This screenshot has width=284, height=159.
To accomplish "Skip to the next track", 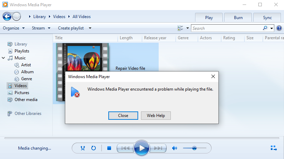I will [x=158, y=148].
